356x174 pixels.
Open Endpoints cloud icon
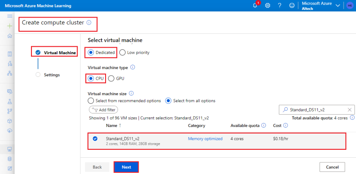click(x=10, y=131)
